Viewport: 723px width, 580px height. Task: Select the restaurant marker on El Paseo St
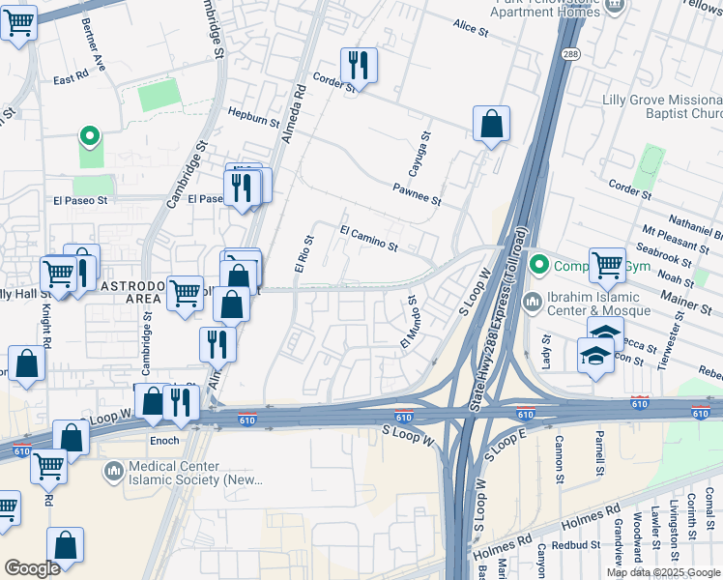point(242,188)
